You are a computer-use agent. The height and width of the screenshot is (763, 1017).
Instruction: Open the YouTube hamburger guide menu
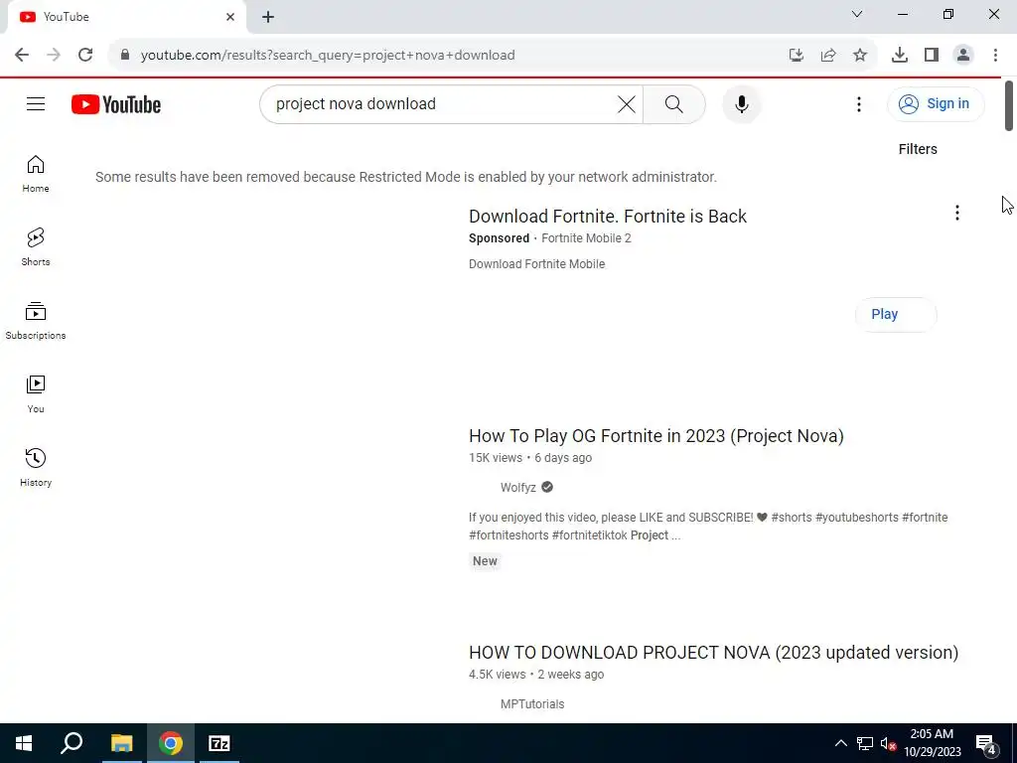point(36,103)
